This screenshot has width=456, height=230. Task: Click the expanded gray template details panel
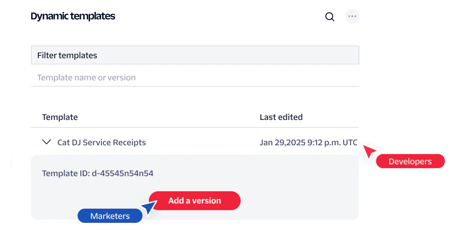pos(195,187)
